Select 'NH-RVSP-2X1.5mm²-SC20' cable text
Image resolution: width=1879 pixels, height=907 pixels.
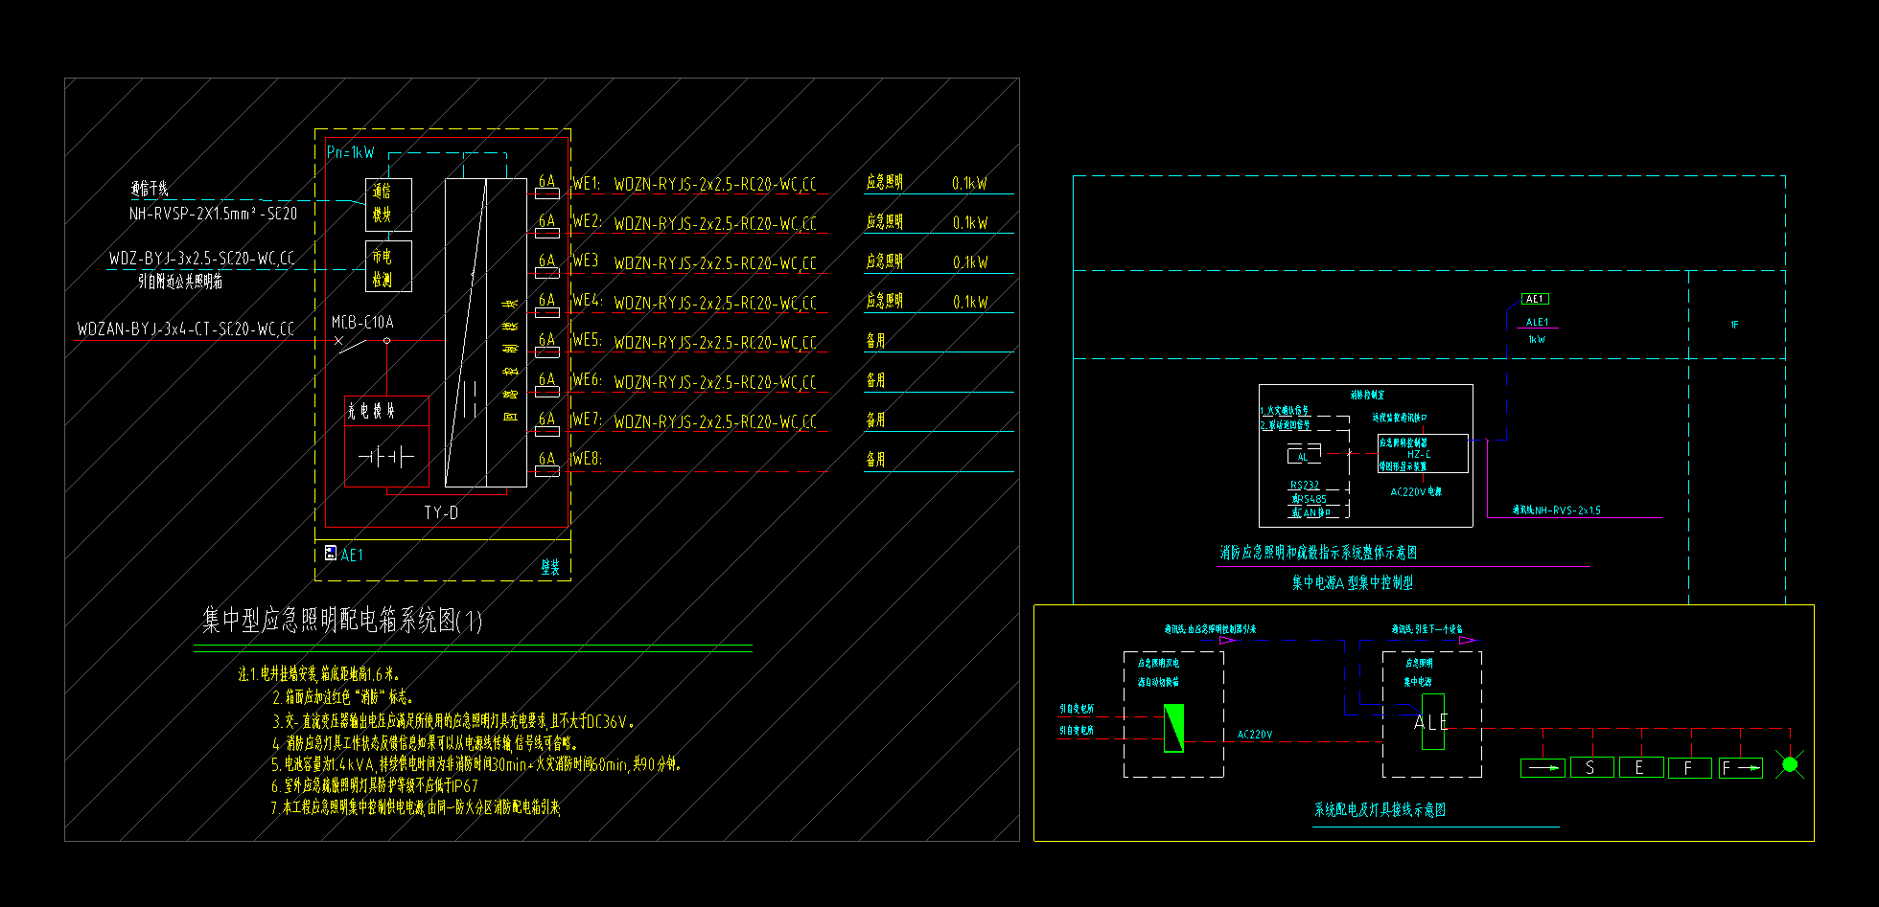(214, 214)
